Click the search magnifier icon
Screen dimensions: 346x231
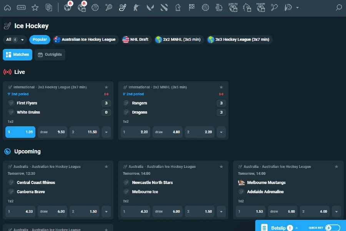click(x=339, y=7)
